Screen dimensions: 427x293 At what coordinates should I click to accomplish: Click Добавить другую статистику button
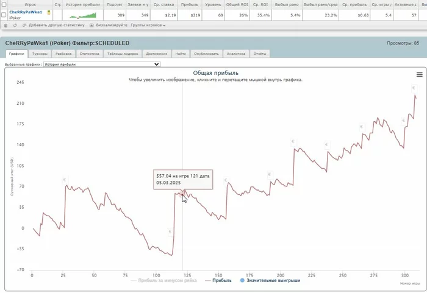pyautogui.click(x=54, y=26)
